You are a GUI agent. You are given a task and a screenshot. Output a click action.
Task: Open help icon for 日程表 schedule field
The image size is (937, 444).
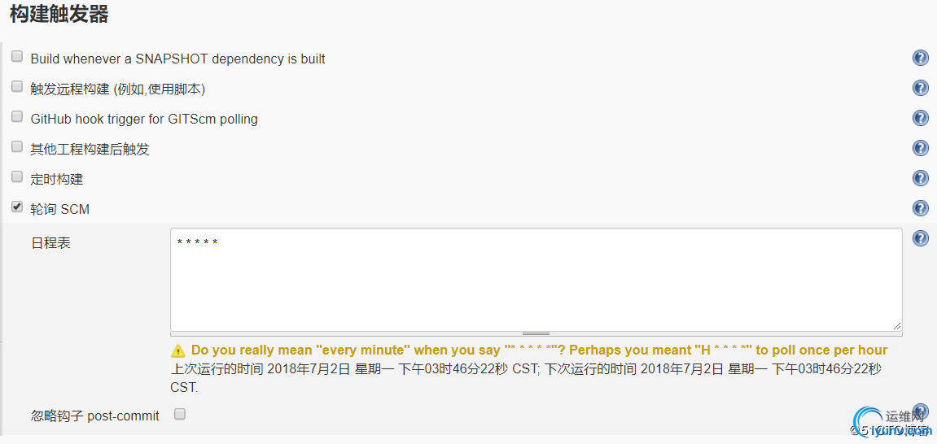coord(920,238)
